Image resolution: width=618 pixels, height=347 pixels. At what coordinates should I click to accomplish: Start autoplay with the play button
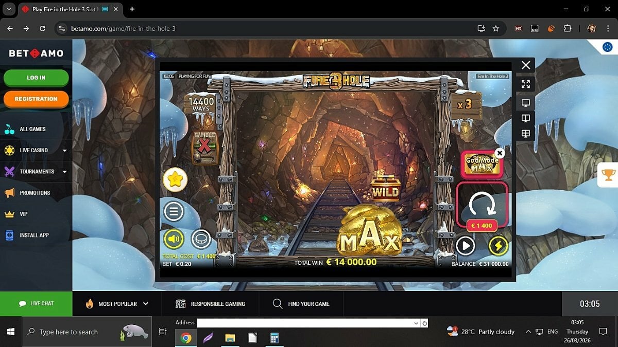465,246
